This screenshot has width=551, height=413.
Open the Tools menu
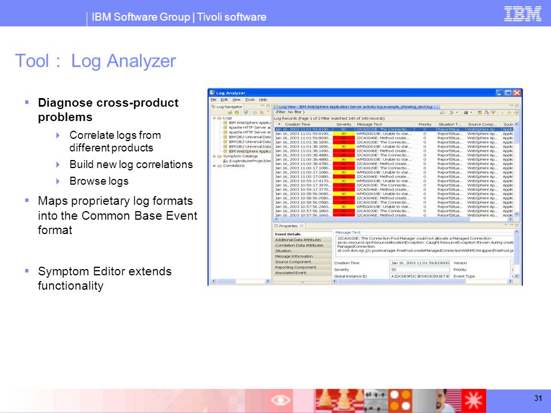point(250,99)
